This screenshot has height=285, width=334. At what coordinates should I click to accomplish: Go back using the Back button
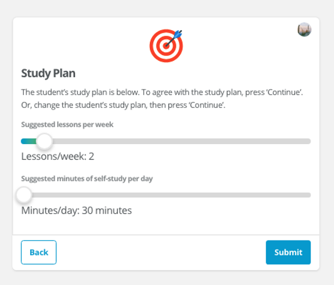point(39,252)
